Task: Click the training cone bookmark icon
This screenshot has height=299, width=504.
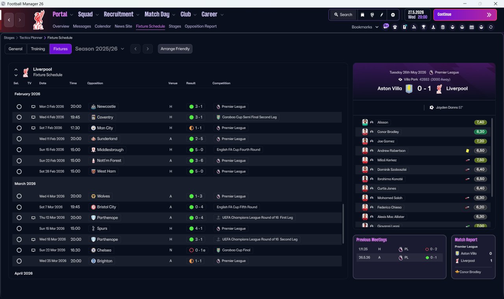Action: [433, 27]
